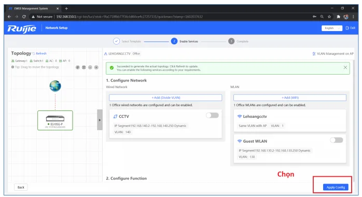Click the CCTV network icon
362x197 pixels.
116,117
